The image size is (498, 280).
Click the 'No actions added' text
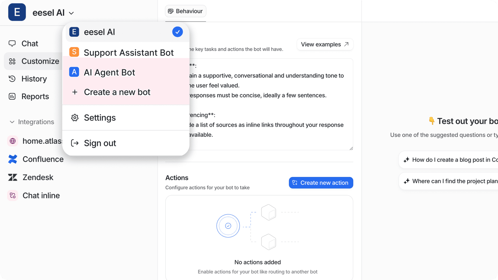point(258,262)
